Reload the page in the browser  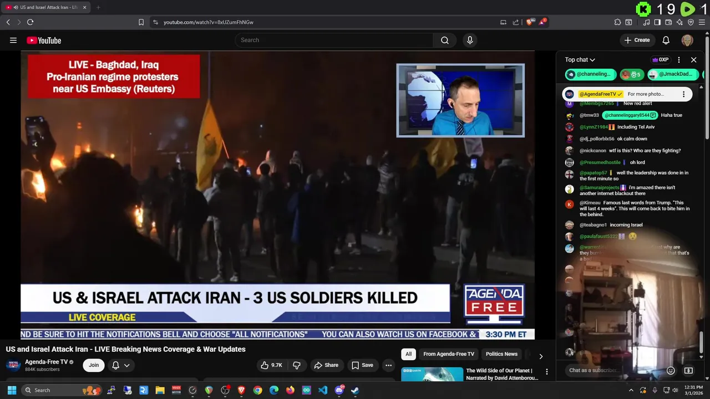pyautogui.click(x=30, y=22)
